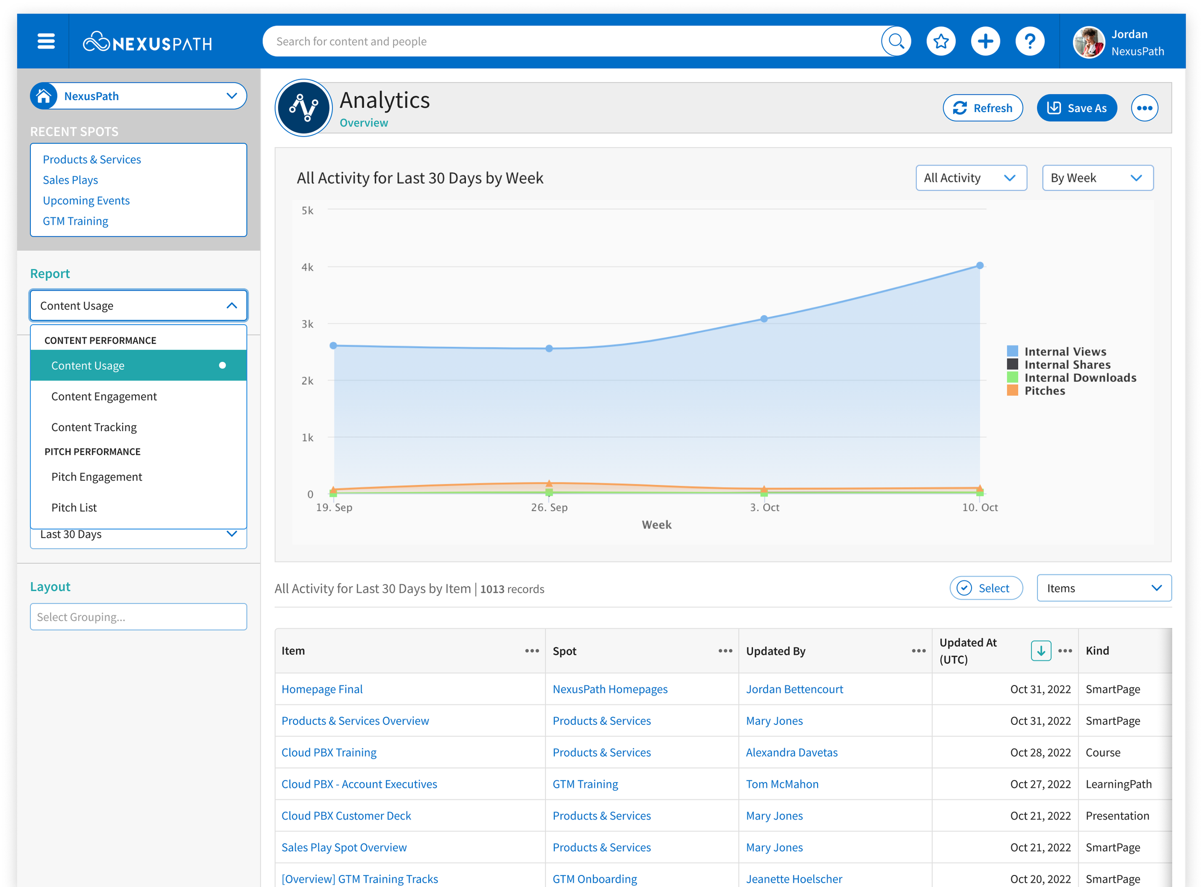Open favorites via the star icon
The width and height of the screenshot is (1203, 887).
[940, 41]
